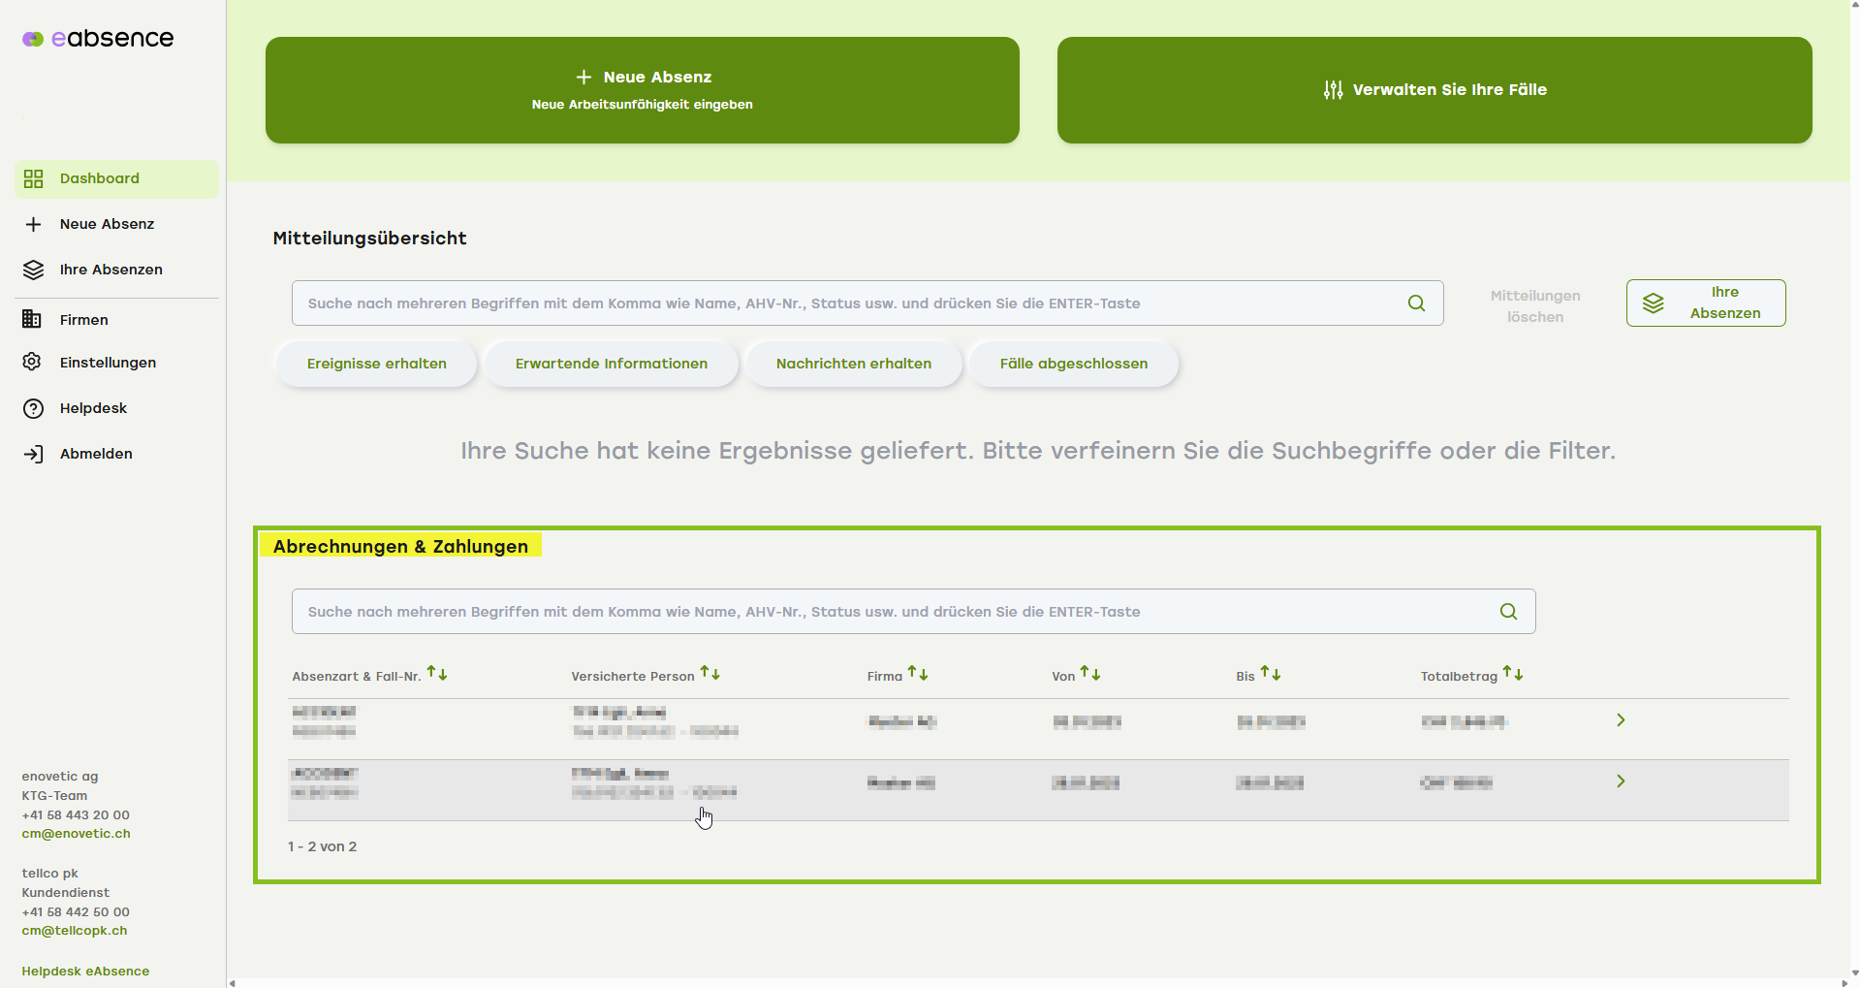Toggle the Fälle abgeschlossen filter chip
This screenshot has width=1860, height=988.
[x=1073, y=364]
